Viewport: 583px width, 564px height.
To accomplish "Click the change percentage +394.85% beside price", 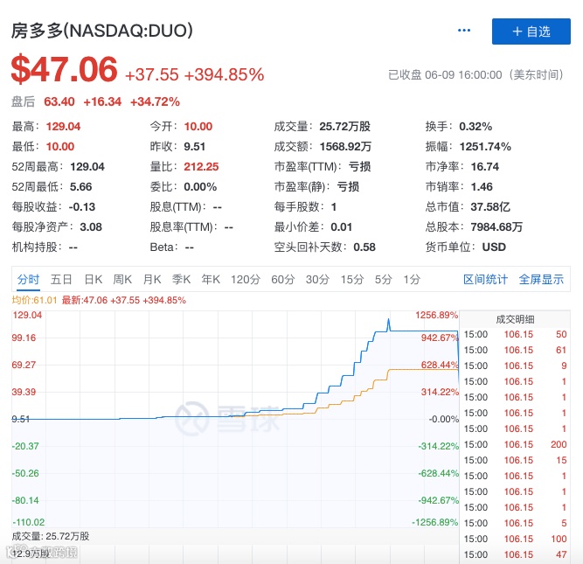I will pyautogui.click(x=224, y=74).
